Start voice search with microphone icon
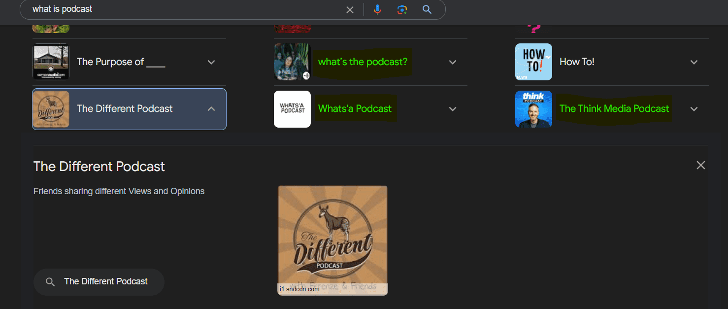728x309 pixels. pyautogui.click(x=377, y=9)
